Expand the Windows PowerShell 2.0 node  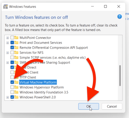tap(8, 97)
